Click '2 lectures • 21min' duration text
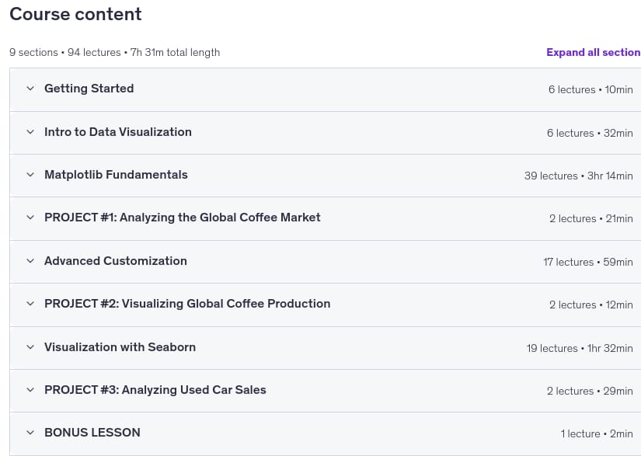641x456 pixels. tap(591, 218)
